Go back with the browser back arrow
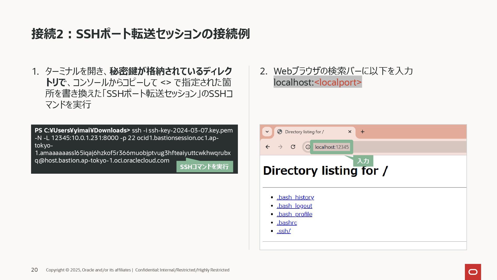Viewport: 497px width, 280px height. (x=268, y=147)
